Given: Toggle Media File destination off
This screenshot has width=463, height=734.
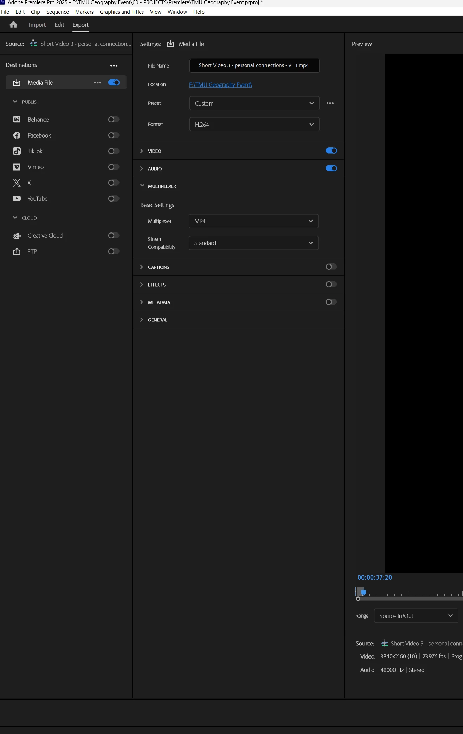Looking at the screenshot, I should (114, 82).
